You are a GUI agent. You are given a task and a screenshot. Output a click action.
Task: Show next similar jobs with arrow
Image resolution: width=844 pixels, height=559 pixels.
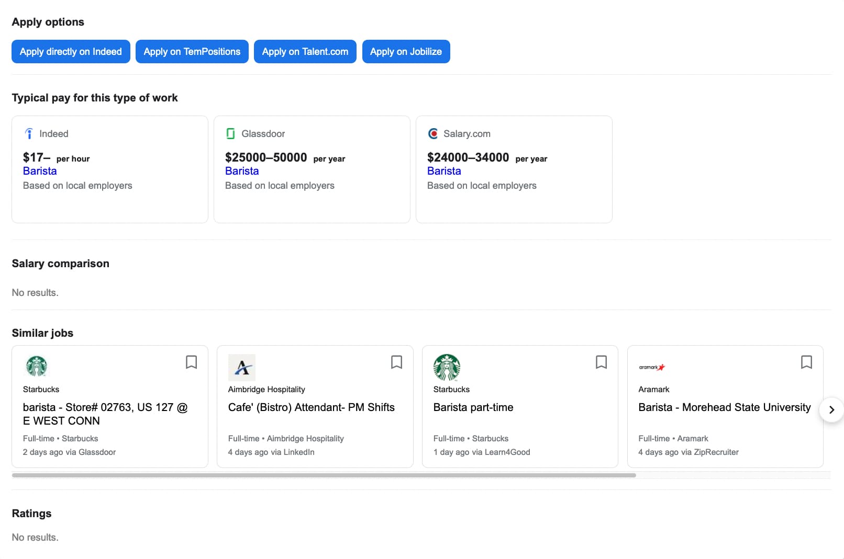point(831,409)
